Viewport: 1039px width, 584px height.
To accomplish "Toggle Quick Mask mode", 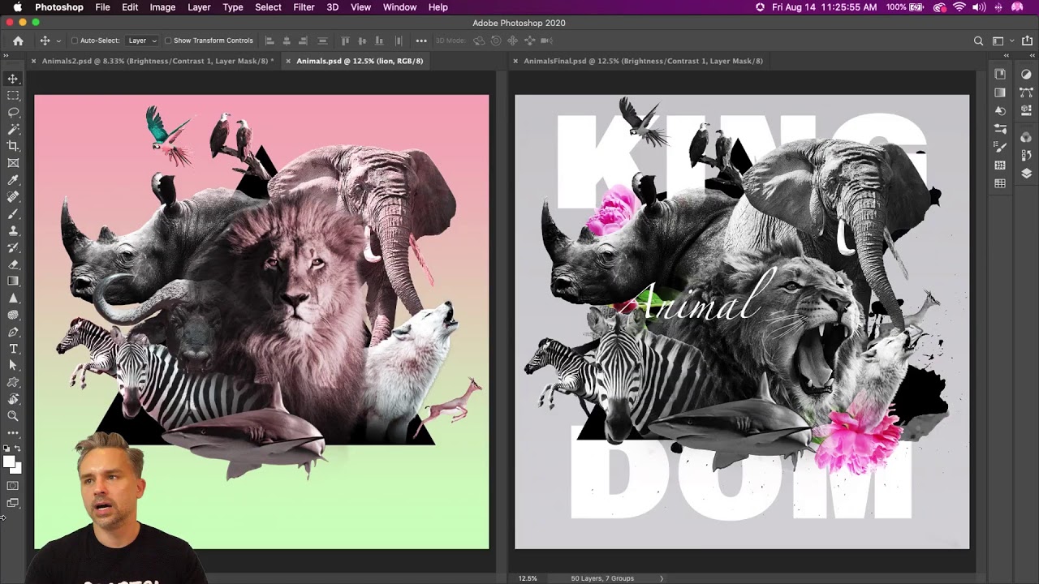I will point(13,486).
